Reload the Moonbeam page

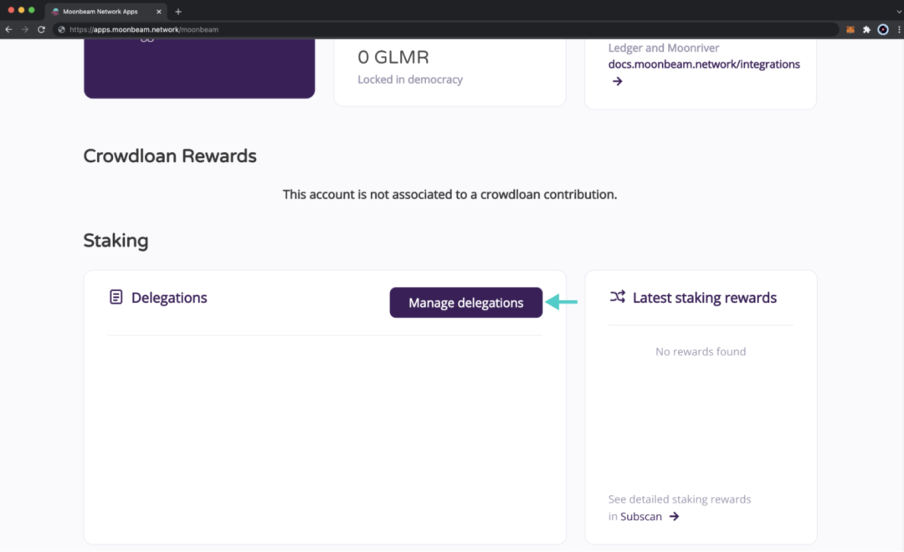point(42,29)
